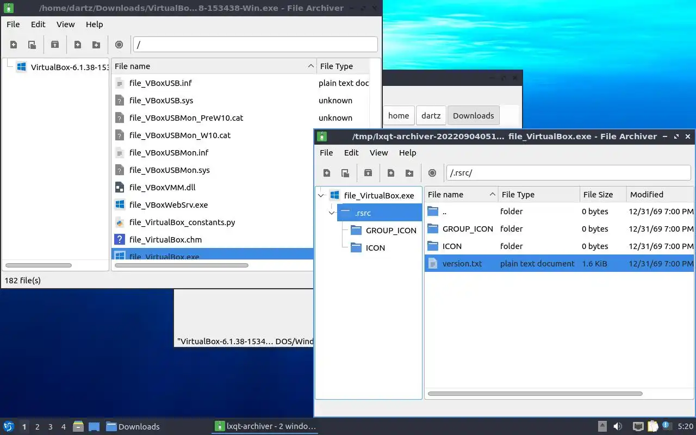The width and height of the screenshot is (696, 435).
Task: Click the back VirtualBox archiver path field showing /
Action: (x=255, y=44)
